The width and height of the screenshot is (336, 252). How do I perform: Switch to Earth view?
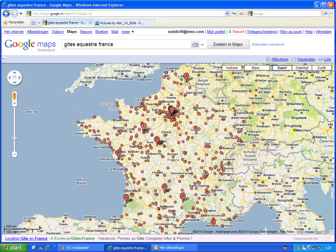point(322,68)
